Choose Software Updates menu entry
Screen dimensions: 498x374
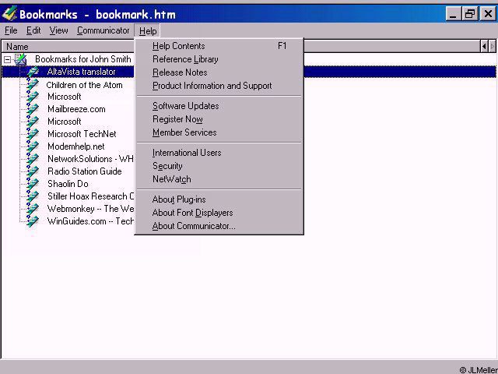pyautogui.click(x=219, y=106)
